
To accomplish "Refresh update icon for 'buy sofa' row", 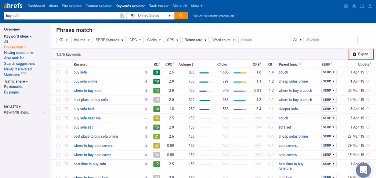I will [x=368, y=72].
